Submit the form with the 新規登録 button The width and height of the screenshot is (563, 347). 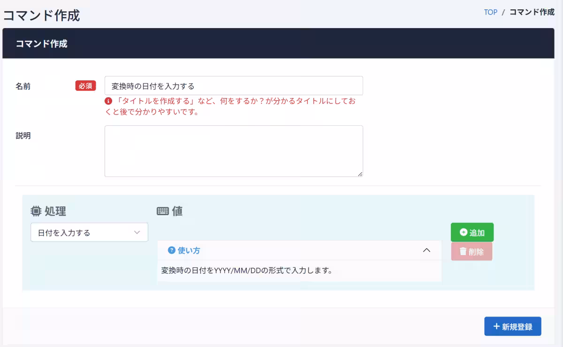[x=512, y=326]
